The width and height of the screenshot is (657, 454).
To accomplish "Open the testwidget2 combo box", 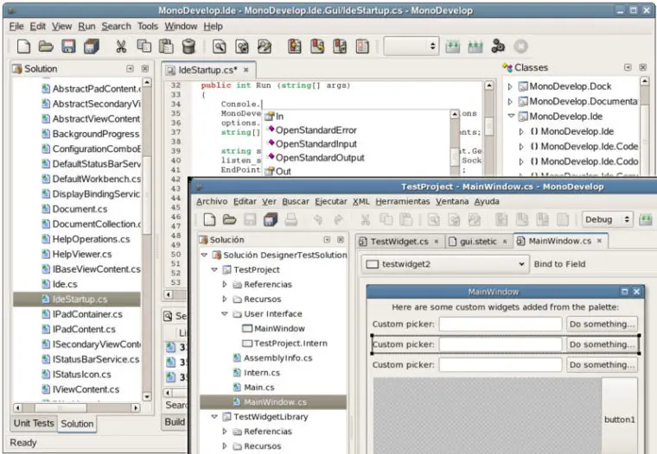I will pyautogui.click(x=446, y=264).
